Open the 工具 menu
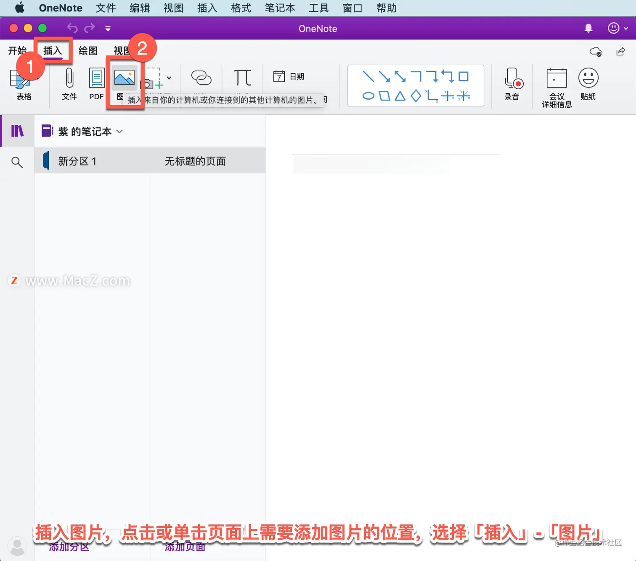 [x=318, y=8]
